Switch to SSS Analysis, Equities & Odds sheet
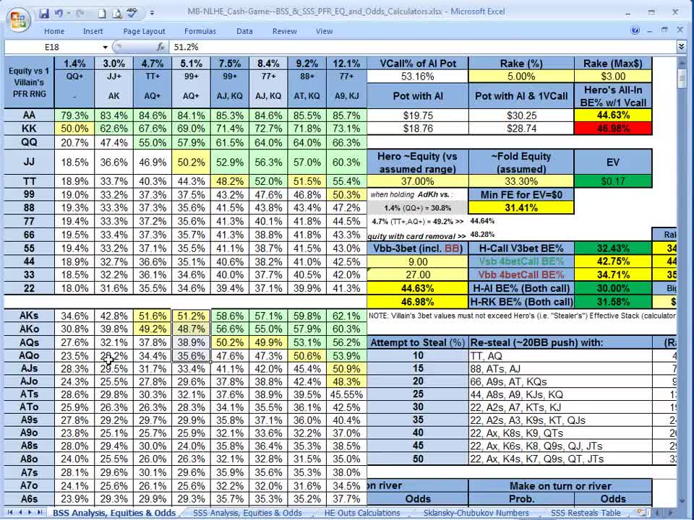The image size is (694, 520). coord(247,513)
